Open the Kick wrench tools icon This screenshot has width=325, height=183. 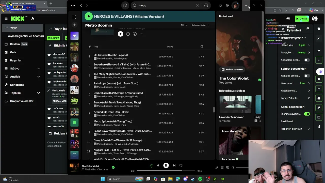pos(319,108)
